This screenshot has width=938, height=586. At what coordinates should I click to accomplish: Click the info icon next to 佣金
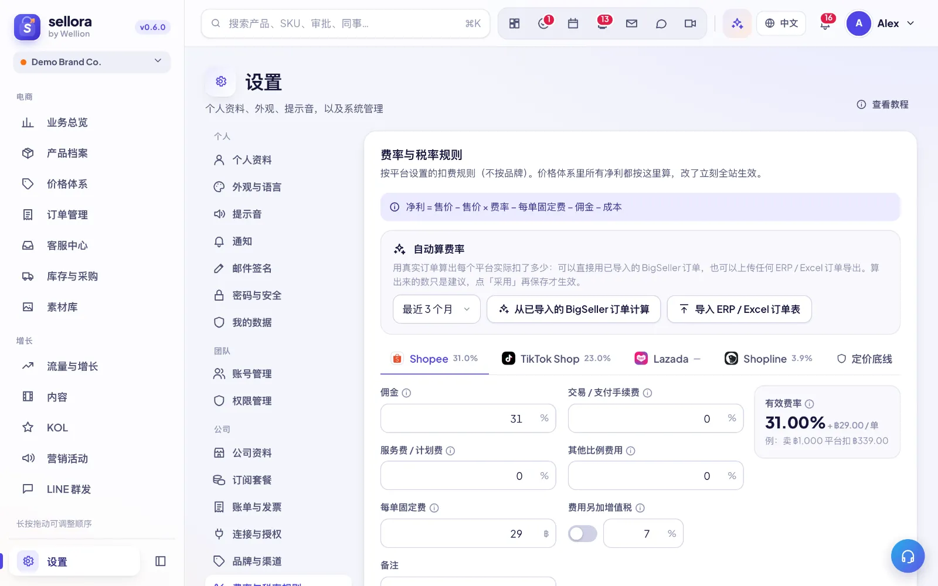tap(406, 393)
